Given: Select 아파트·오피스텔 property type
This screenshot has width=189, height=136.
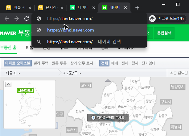Looking at the screenshot, I should pos(18,63).
